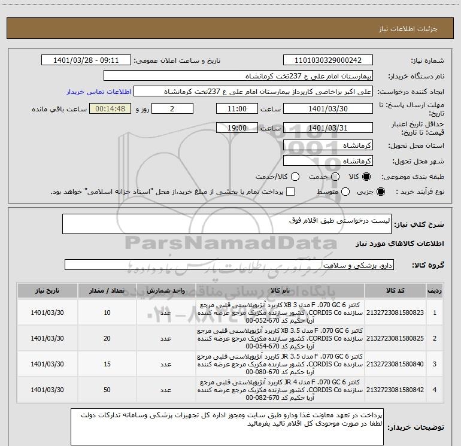The width and height of the screenshot is (461, 446).
Task: Click the اطلاعات کالاهای مورد نیاز heading
Action: tap(400, 244)
